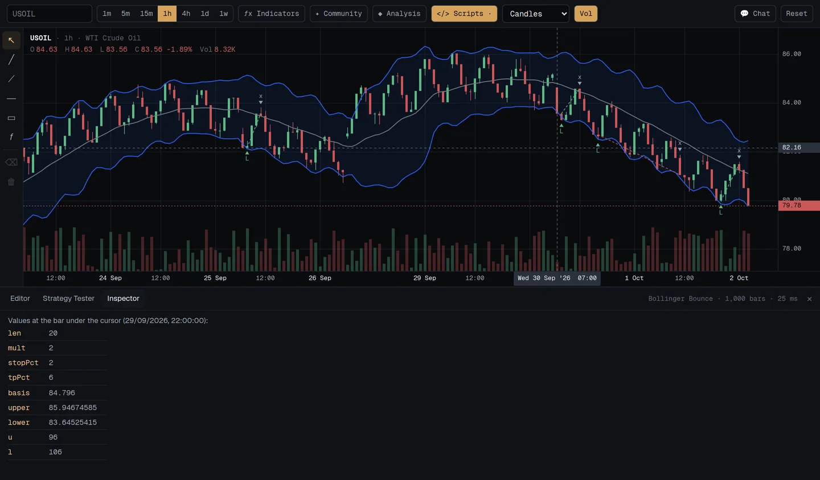Click the erase last drawing icon
Screen dimensions: 820x480
point(11,163)
